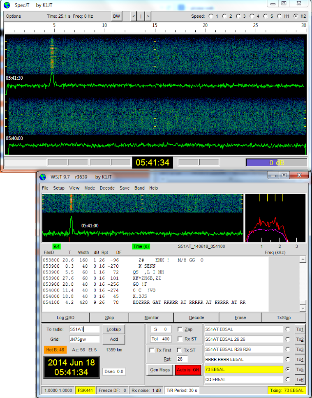Enable the Zap checkbox
The width and height of the screenshot is (312, 398).
click(180, 329)
